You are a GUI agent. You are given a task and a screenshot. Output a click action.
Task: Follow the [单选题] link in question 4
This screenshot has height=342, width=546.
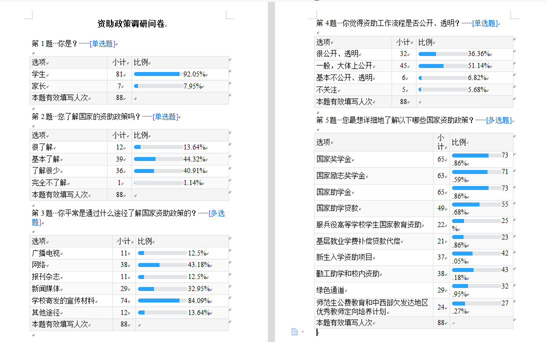[x=484, y=23]
